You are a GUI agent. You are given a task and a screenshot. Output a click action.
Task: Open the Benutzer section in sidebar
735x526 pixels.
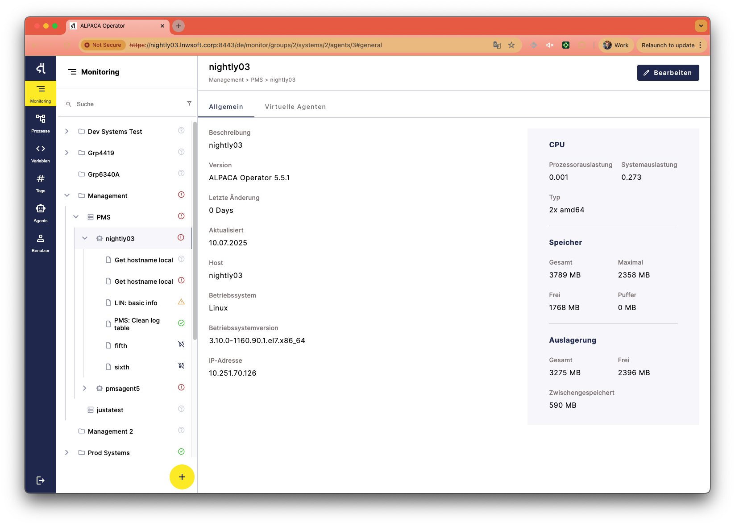41,243
